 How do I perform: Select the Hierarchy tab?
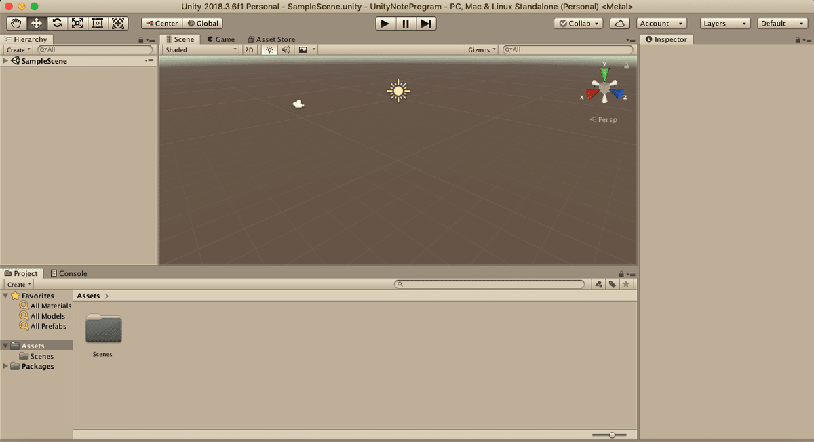click(26, 39)
